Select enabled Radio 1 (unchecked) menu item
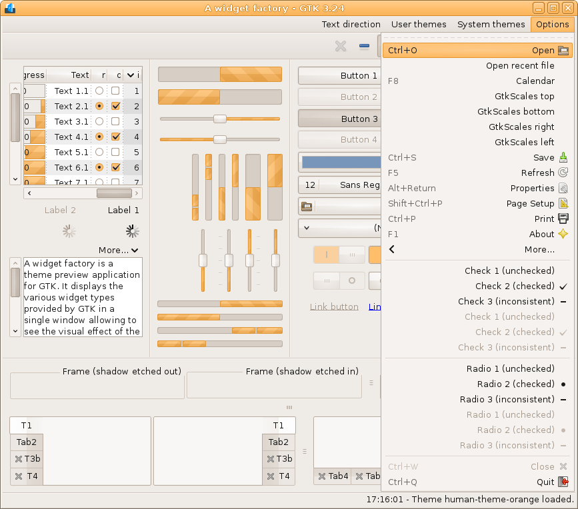Screen dimensions: 578x509 477,368
